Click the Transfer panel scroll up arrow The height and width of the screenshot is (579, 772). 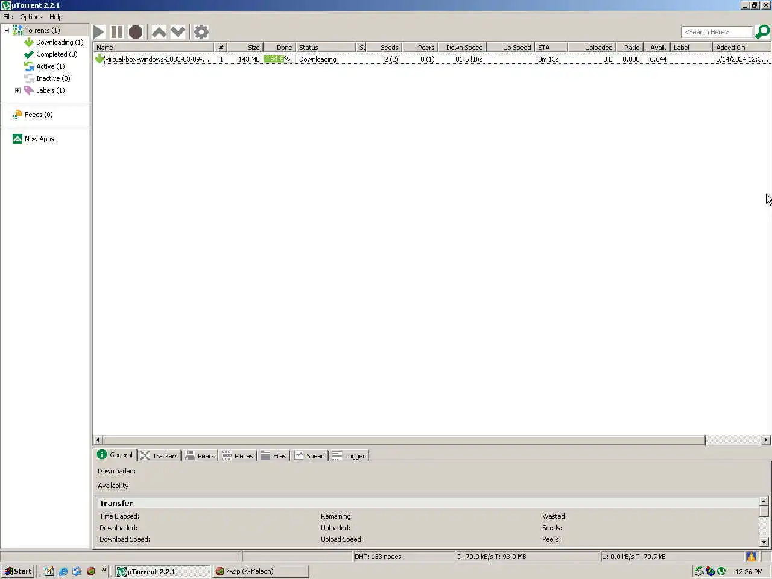pyautogui.click(x=764, y=501)
